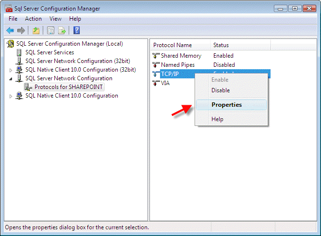321x236 pixels.
Task: Click the Properties toolbar icon
Action: tap(50, 31)
